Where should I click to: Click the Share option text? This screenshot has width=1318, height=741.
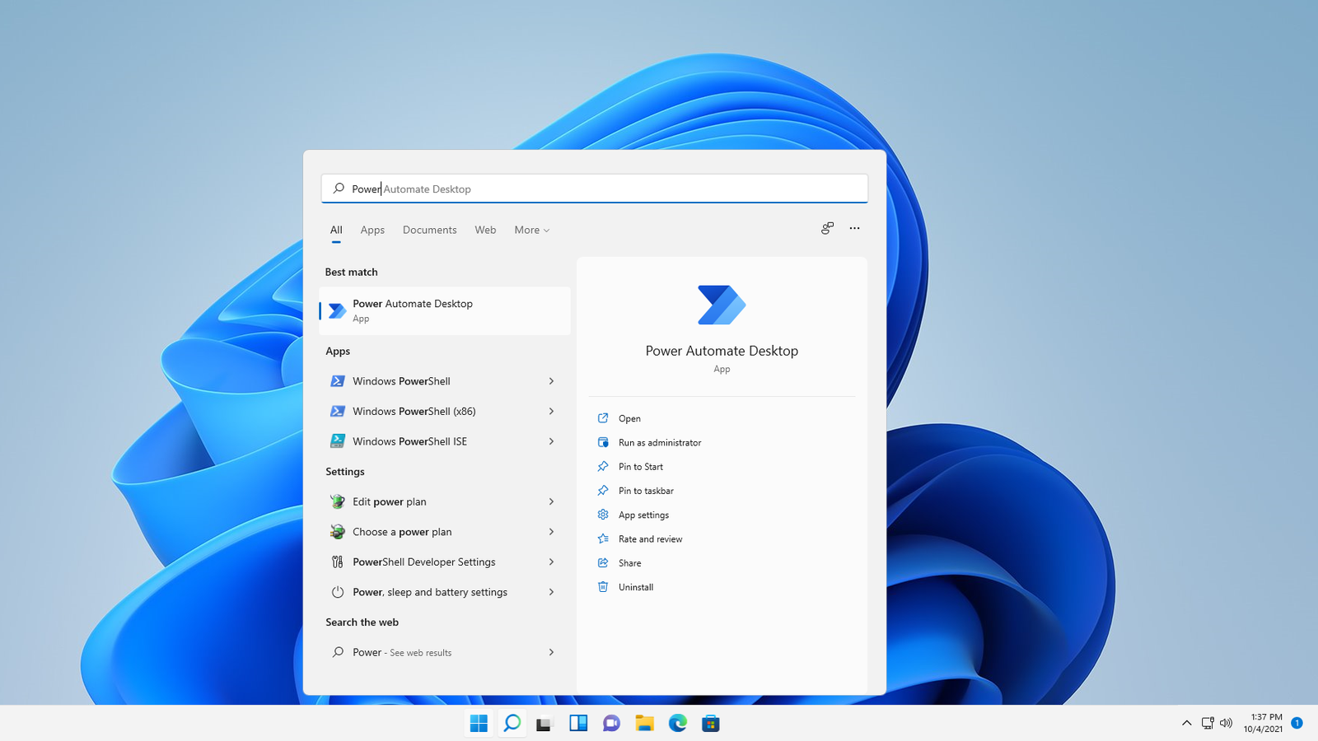pos(629,563)
